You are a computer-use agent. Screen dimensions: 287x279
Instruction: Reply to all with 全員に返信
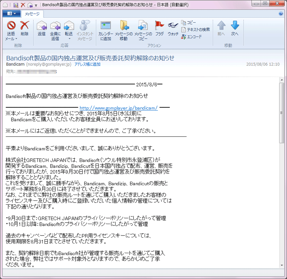[x=55, y=31]
